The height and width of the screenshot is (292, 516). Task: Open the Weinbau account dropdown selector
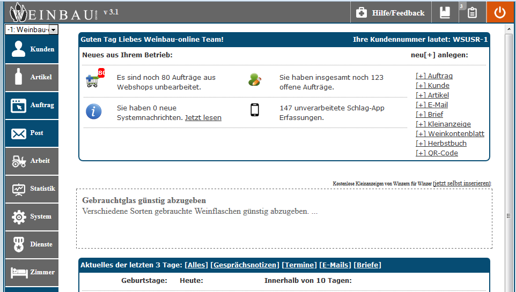[32, 30]
